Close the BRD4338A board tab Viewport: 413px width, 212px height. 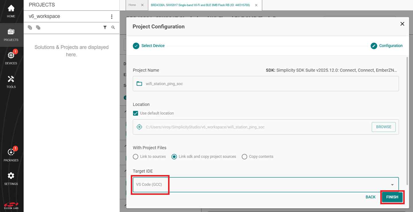[256, 5]
